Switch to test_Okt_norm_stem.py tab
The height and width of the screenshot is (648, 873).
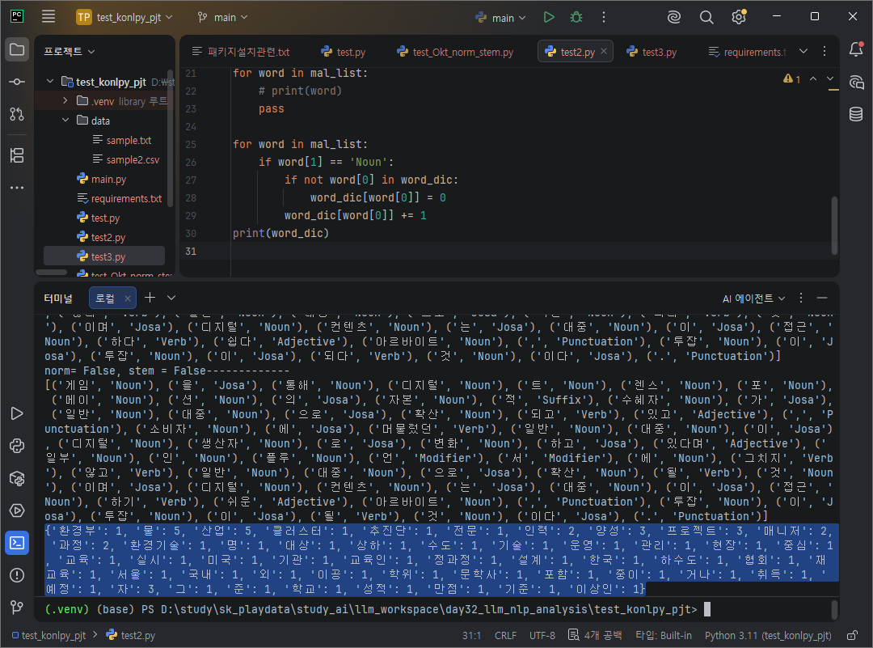455,52
